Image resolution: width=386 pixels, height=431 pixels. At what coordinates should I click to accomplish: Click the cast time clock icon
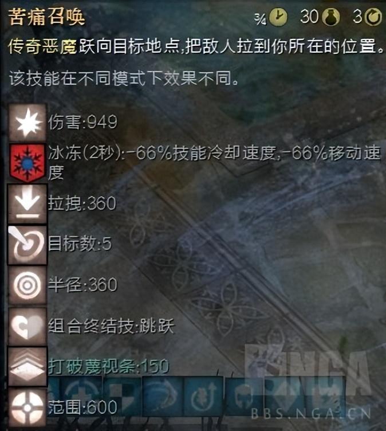pyautogui.click(x=278, y=17)
